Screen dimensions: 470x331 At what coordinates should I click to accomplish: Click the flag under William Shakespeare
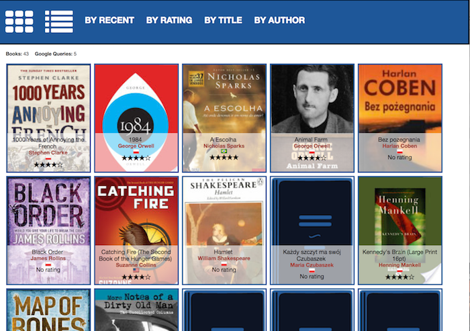click(x=224, y=264)
